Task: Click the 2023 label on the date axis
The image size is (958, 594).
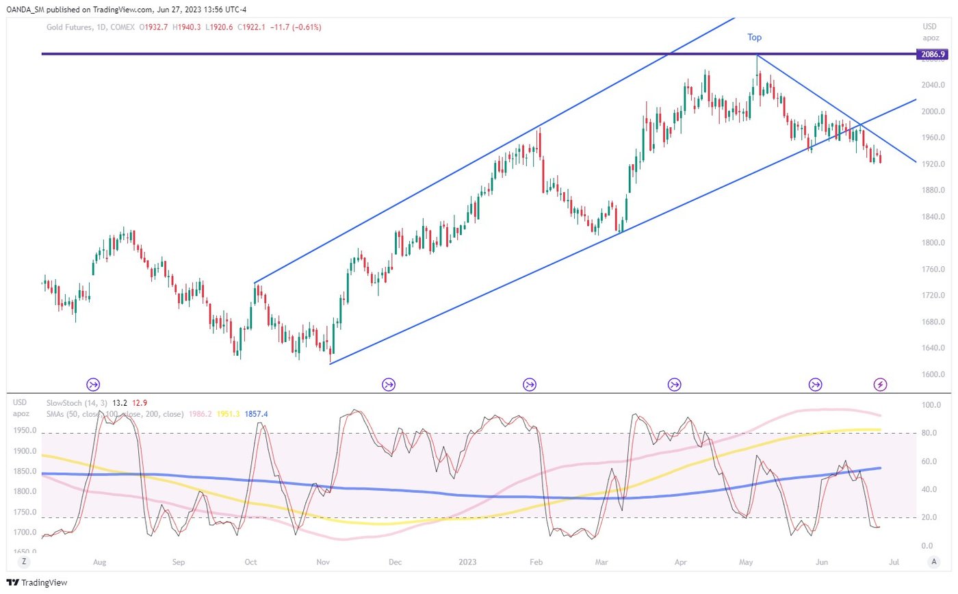Action: (x=470, y=563)
